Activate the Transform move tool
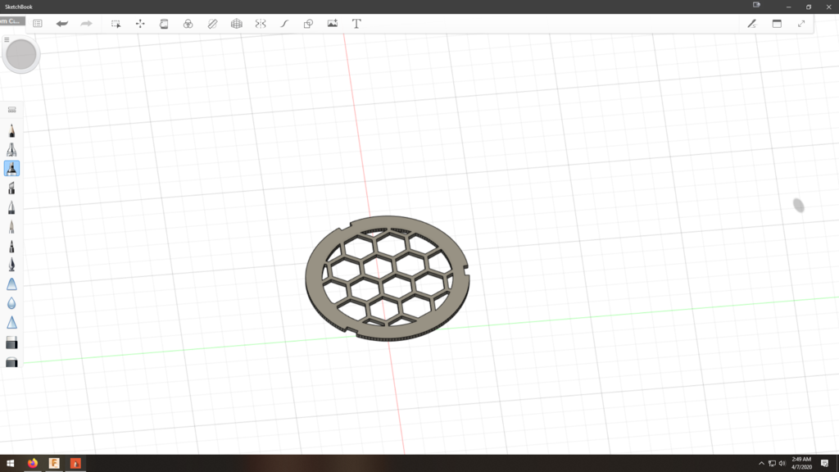Viewport: 839px width, 472px height. (x=140, y=24)
